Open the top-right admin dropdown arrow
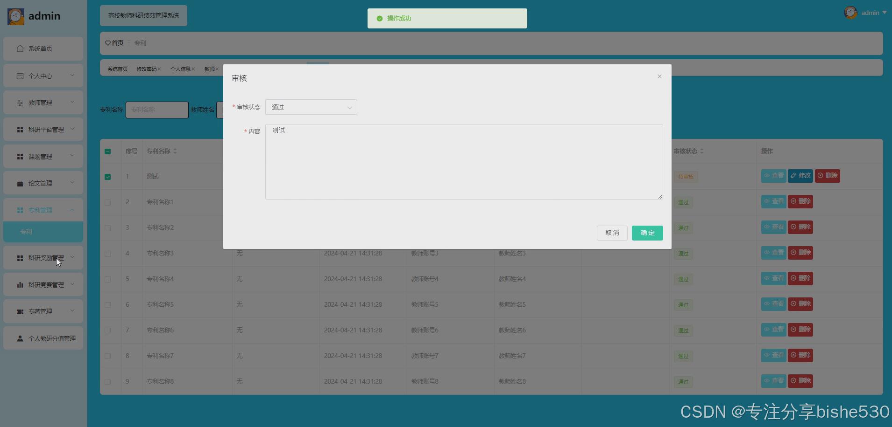The image size is (892, 427). [x=884, y=13]
